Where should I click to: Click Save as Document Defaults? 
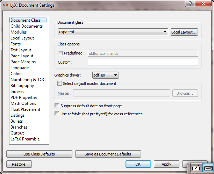(108, 154)
